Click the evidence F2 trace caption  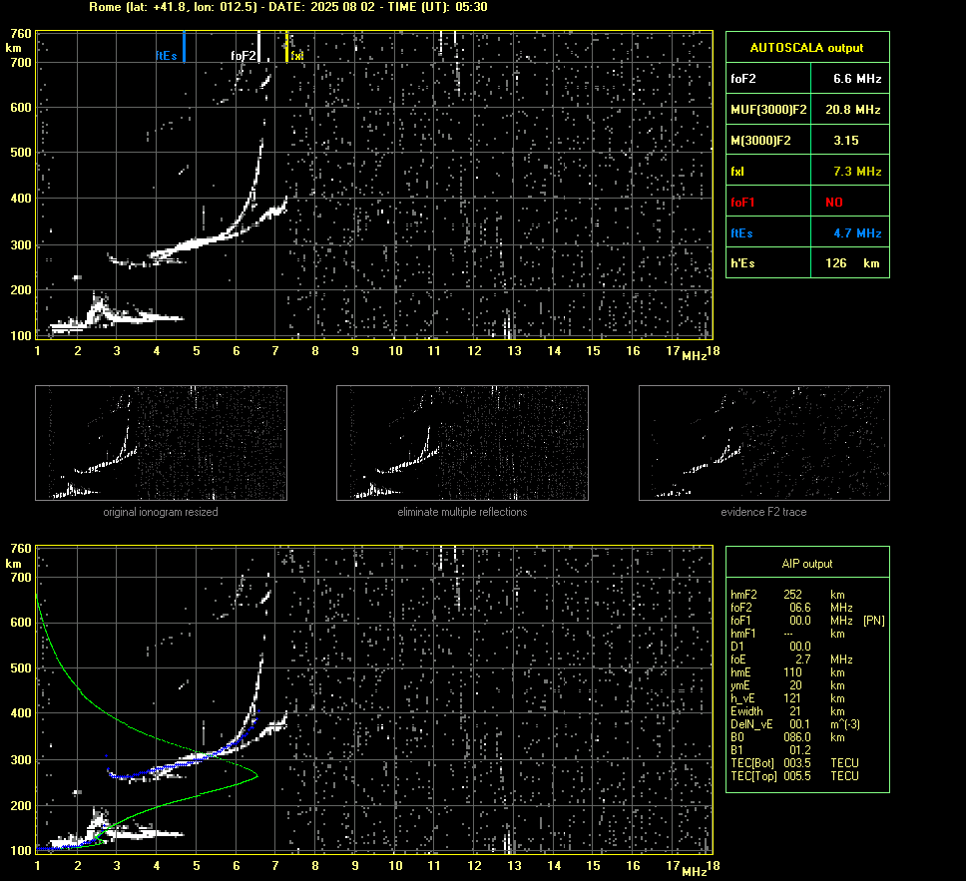764,512
